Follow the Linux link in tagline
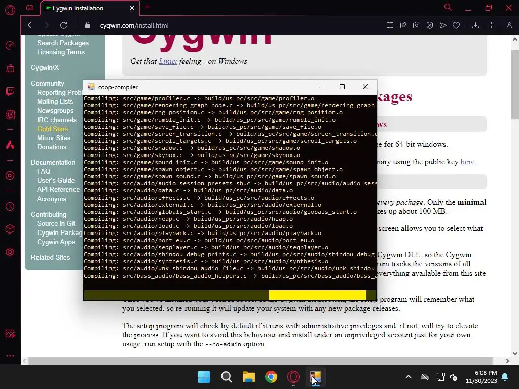Image resolution: width=519 pixels, height=389 pixels. click(167, 61)
